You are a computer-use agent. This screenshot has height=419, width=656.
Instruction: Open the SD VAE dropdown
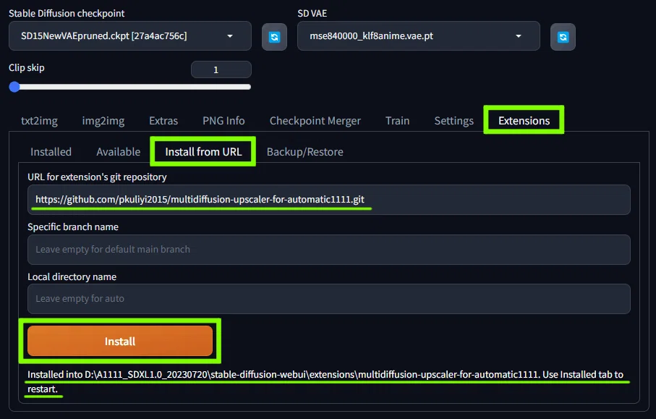pyautogui.click(x=418, y=36)
